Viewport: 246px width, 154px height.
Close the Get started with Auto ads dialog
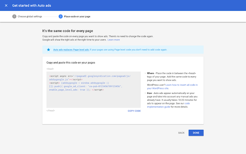[x=6, y=5]
